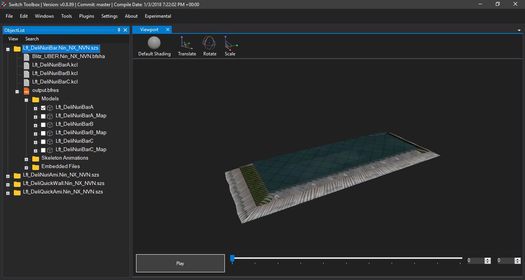The image size is (525, 280).
Task: Click the Lft_DeliNuriAmi.Nin_NX_NVN.szs folder icon
Action: click(17, 175)
